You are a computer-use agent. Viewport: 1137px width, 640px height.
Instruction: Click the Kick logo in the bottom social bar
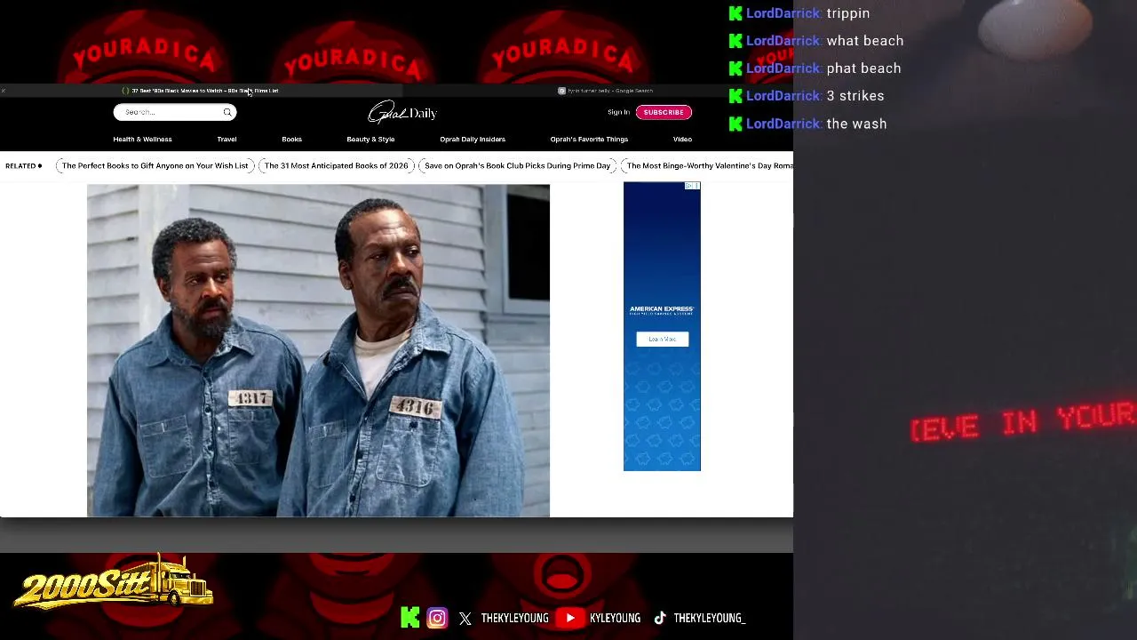click(409, 618)
